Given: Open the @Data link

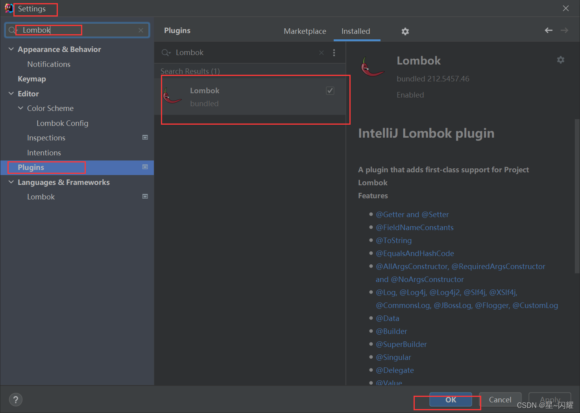Looking at the screenshot, I should pyautogui.click(x=388, y=318).
